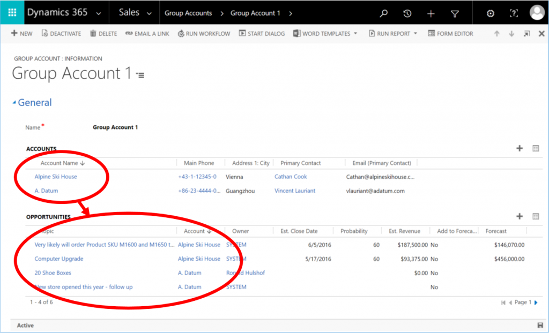Go to previous opportunities page
The image size is (549, 333).
point(510,303)
